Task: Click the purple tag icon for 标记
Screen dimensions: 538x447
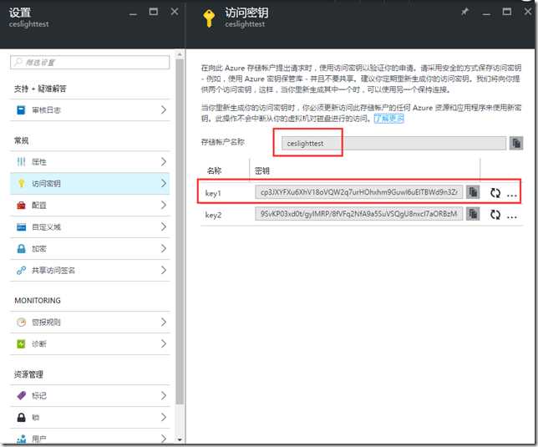Action: (21, 395)
